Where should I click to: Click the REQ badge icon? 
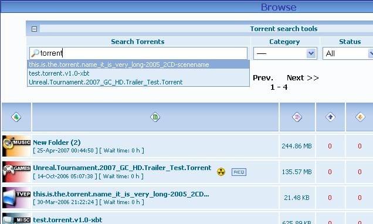coord(239,172)
